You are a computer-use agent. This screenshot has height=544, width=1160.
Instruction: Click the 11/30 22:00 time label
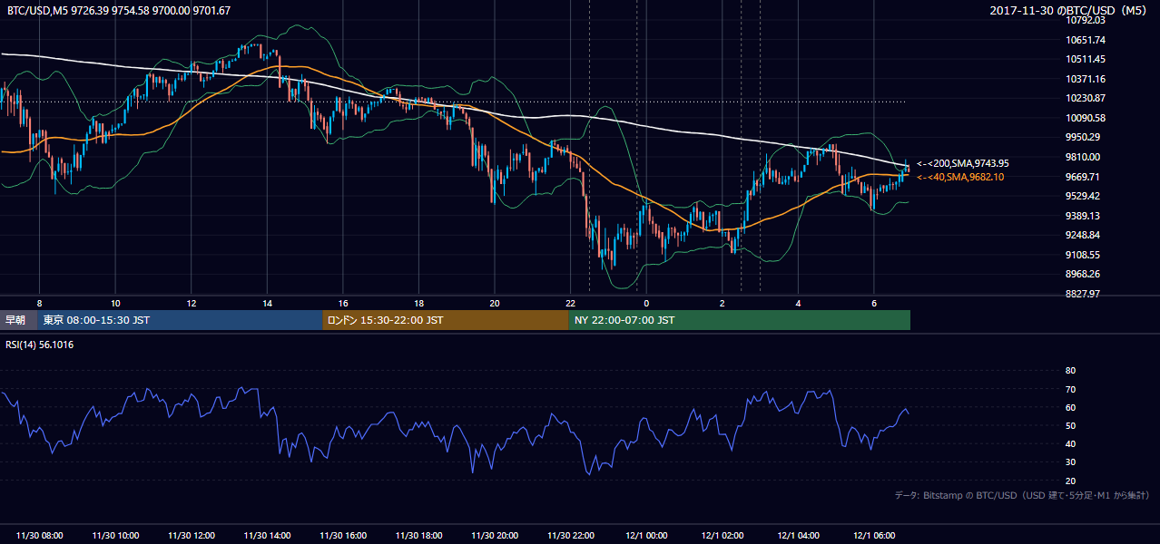571,536
